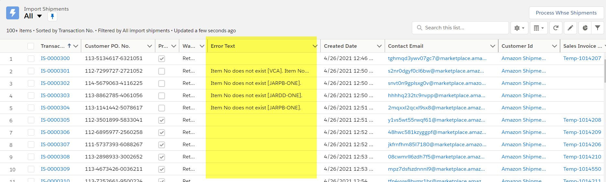
Task: Show charts using the pie chart icon
Action: 585,28
